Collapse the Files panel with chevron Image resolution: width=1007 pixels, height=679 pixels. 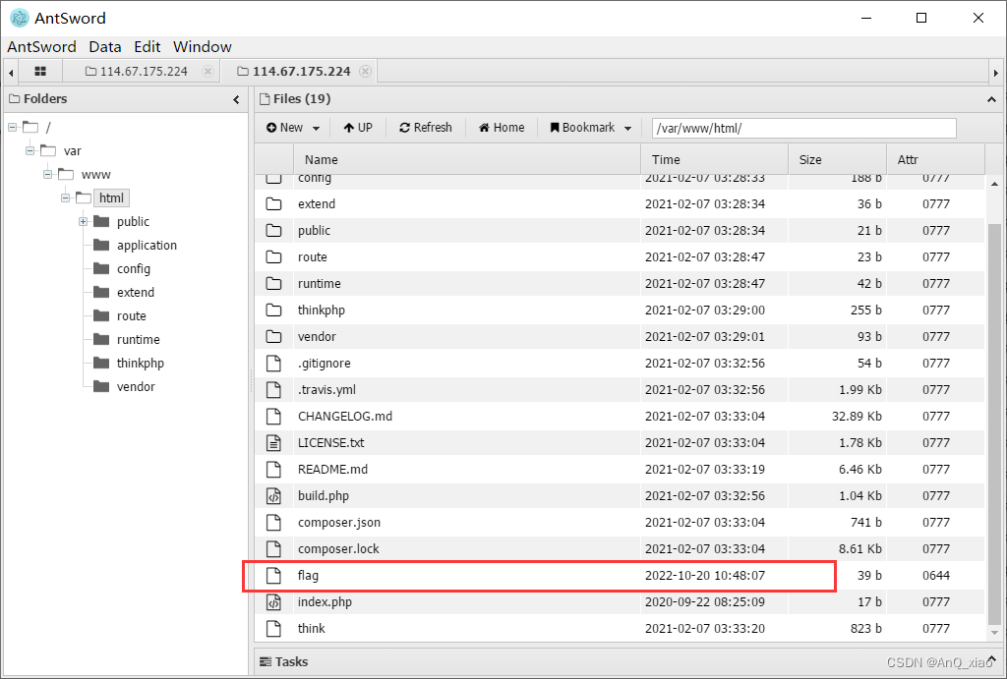tap(991, 99)
